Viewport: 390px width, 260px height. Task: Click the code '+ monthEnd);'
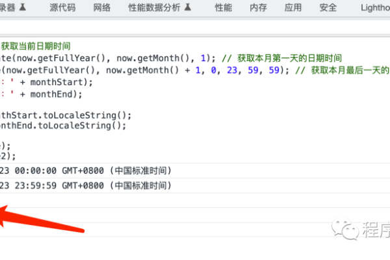point(51,94)
